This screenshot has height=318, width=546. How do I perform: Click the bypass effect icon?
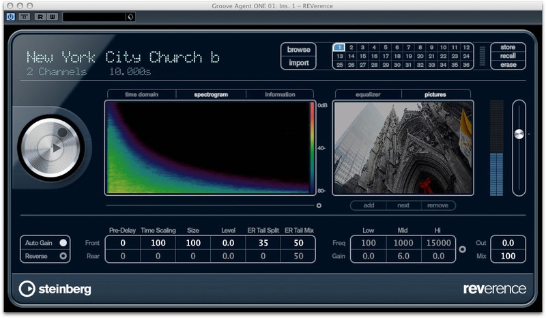click(x=25, y=16)
